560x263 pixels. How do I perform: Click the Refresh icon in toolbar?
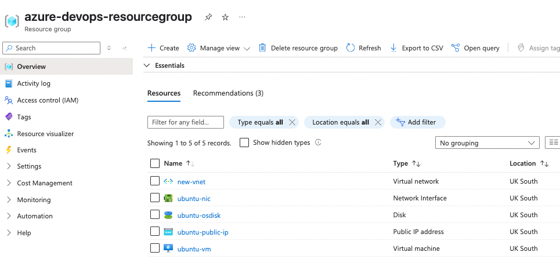(351, 48)
